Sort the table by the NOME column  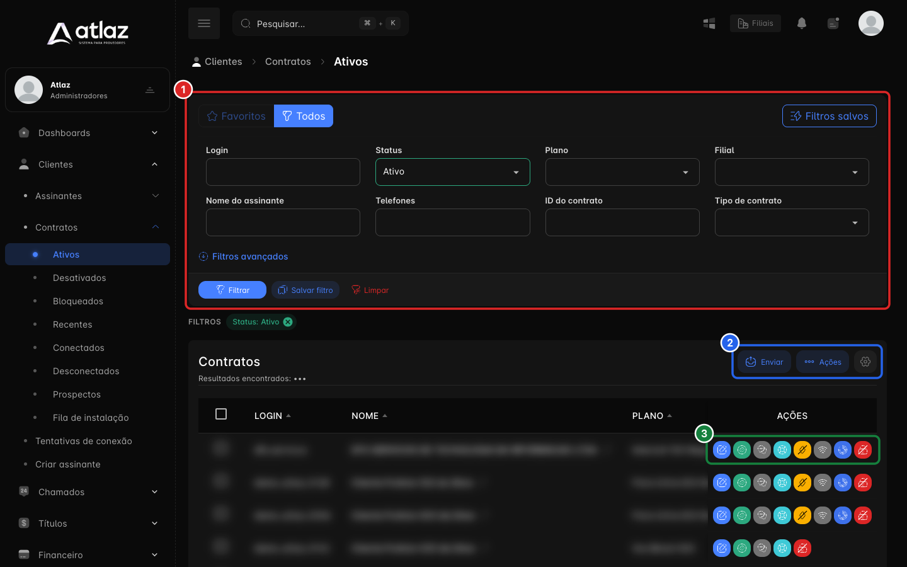click(369, 416)
